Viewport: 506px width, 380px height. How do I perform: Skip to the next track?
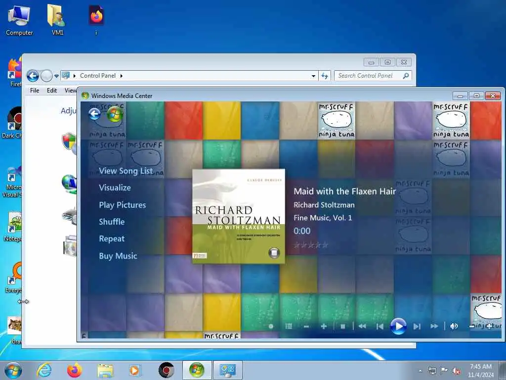(x=417, y=327)
